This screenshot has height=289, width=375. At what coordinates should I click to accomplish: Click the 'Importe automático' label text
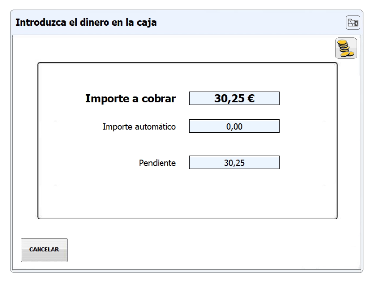(x=139, y=126)
